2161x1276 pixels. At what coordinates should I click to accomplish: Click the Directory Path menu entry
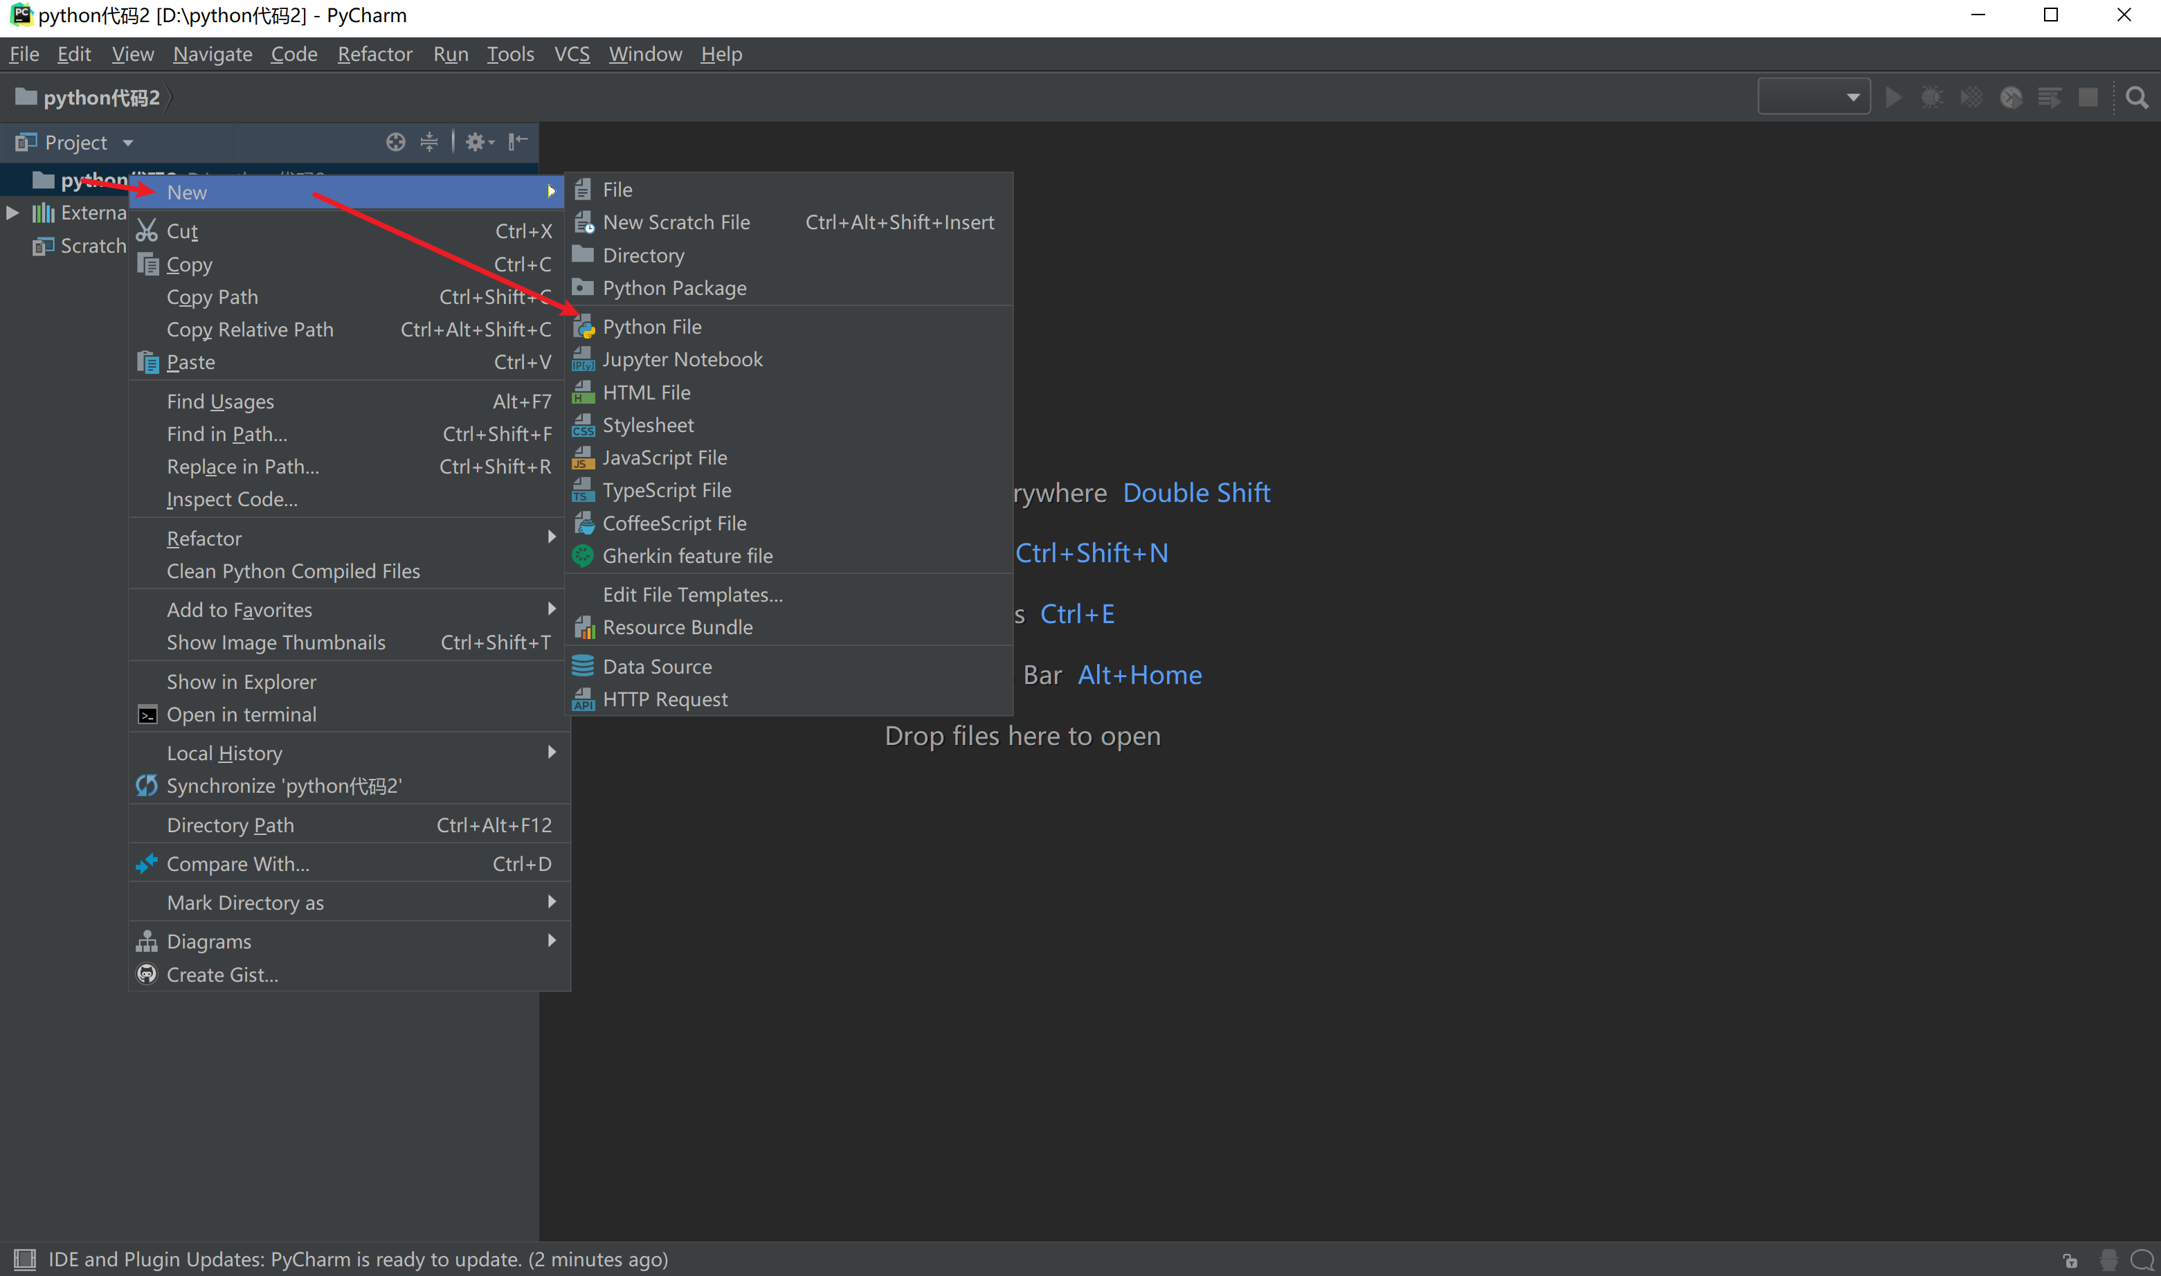pos(348,825)
